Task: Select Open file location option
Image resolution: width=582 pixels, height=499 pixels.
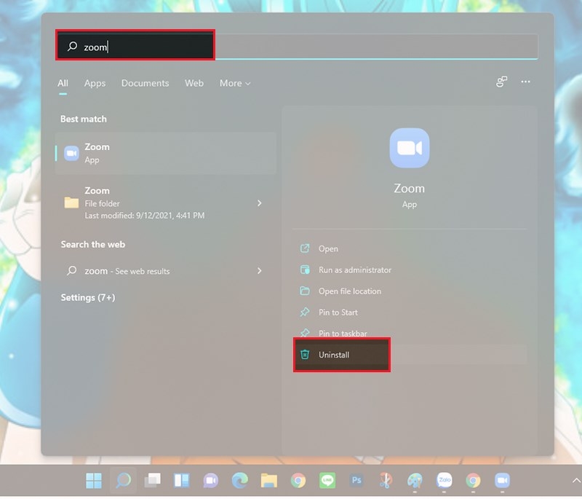Action: [x=349, y=291]
